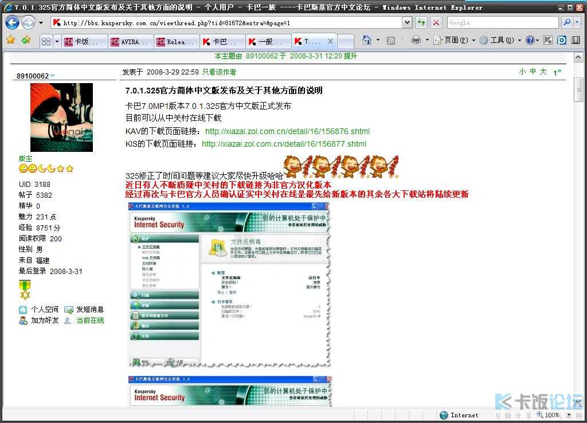This screenshot has height=423, width=587.
Task: Click the search magnifier icon
Action: tap(567, 23)
